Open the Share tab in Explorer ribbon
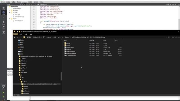The image size is (180, 101). tap(26, 34)
